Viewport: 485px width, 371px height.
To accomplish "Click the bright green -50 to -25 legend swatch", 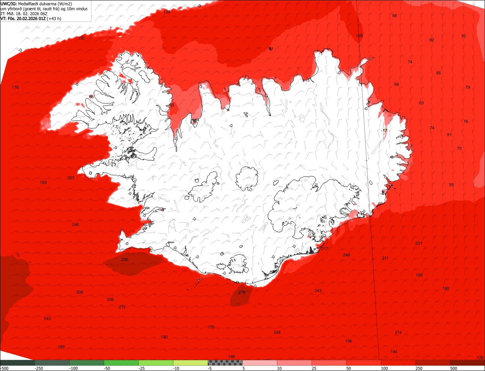I will (121, 363).
